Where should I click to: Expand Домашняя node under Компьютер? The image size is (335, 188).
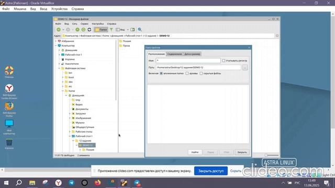(x=59, y=50)
